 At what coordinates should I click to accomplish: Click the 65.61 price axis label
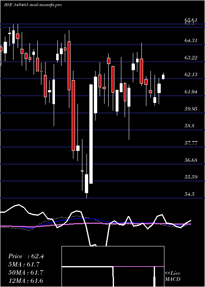[191, 20]
